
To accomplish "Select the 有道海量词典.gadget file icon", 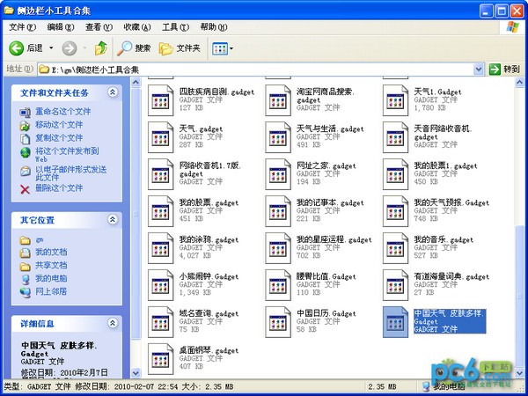I will (x=395, y=285).
